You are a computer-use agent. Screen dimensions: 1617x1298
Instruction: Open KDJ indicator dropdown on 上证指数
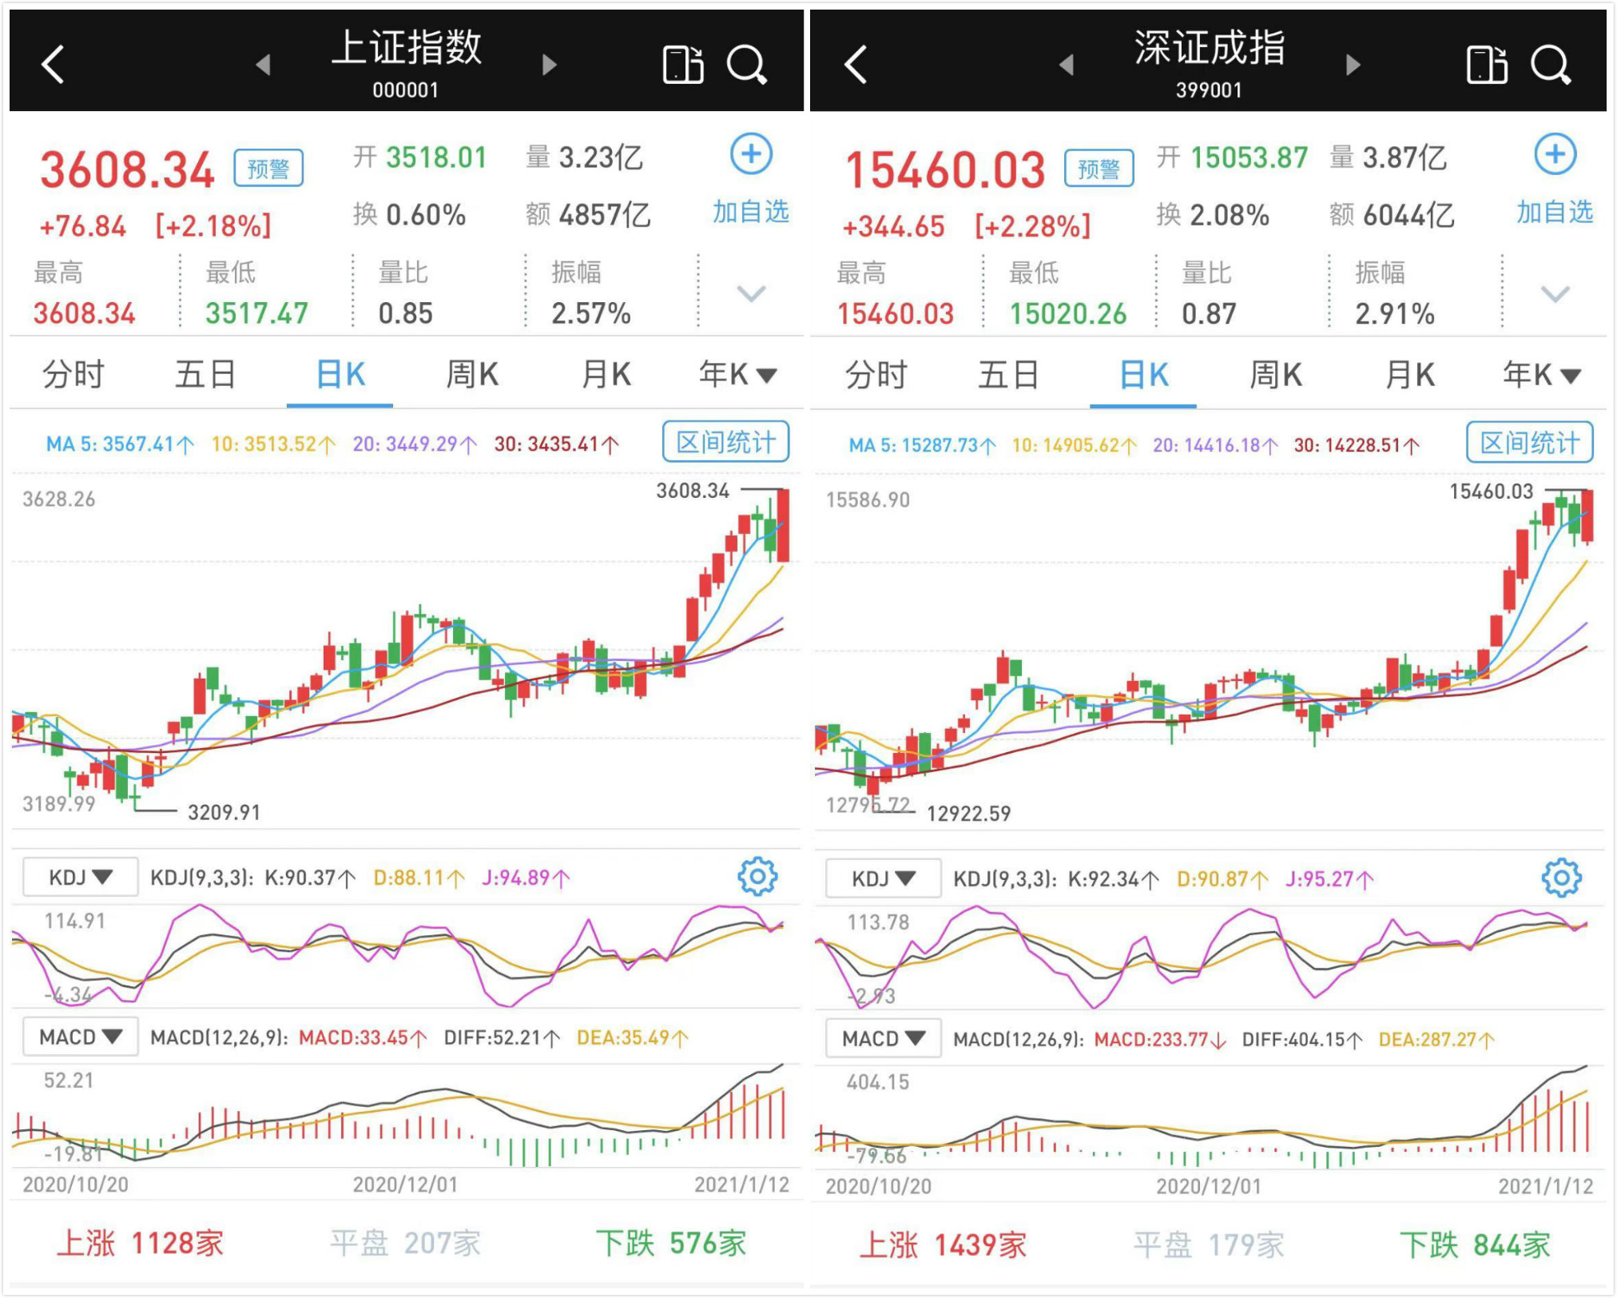pos(80,878)
